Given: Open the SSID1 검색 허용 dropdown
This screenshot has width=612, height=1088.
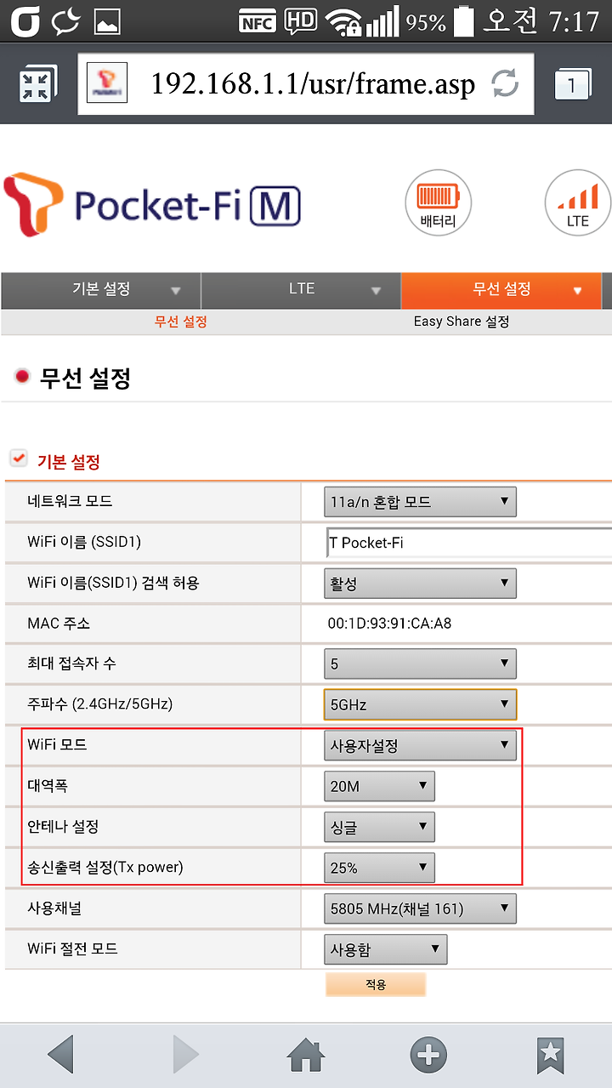Looking at the screenshot, I should click(421, 584).
